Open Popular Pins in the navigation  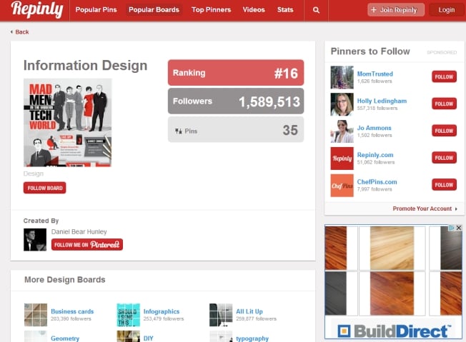coord(96,10)
